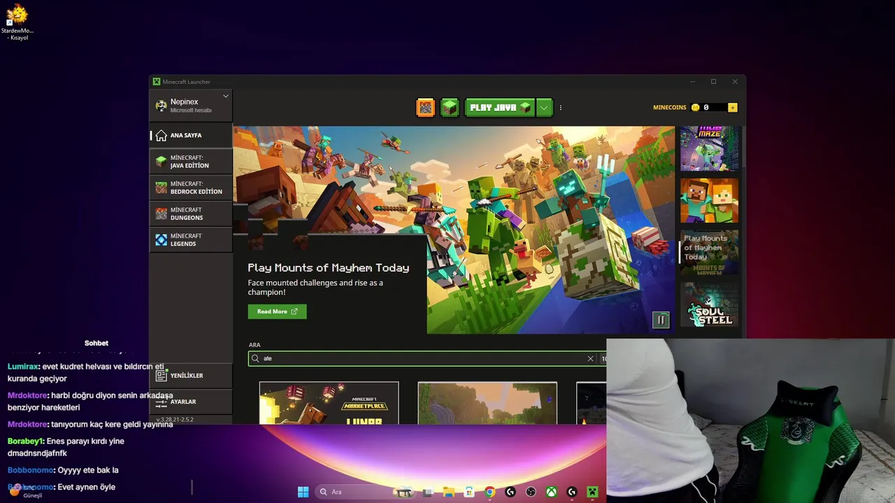Click the MINECOINS label
The height and width of the screenshot is (503, 895).
[670, 108]
